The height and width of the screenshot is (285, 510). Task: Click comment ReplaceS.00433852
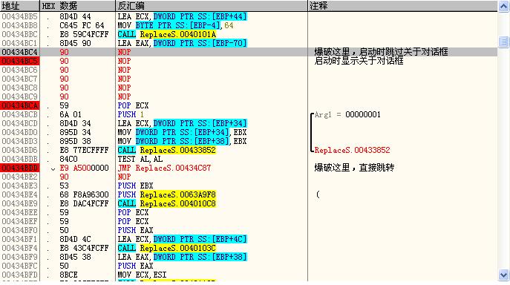tap(353, 150)
